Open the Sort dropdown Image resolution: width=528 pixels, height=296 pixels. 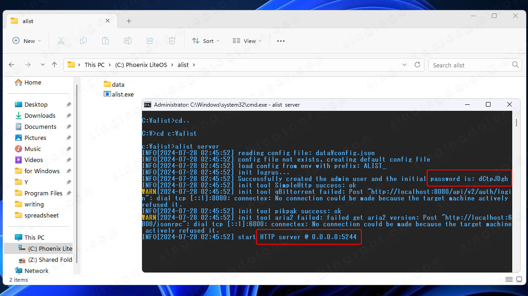tap(206, 41)
